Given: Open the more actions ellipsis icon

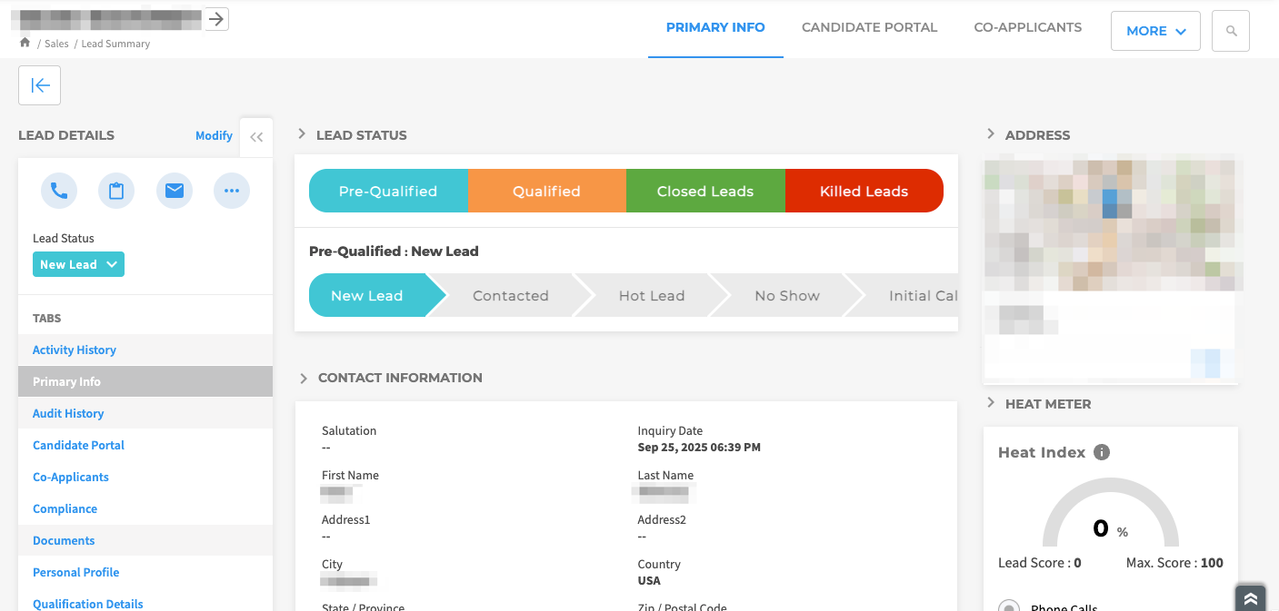Looking at the screenshot, I should coord(232,191).
